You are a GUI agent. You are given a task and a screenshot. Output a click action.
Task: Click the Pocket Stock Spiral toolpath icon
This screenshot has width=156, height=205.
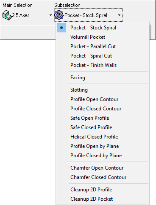click(x=59, y=15)
